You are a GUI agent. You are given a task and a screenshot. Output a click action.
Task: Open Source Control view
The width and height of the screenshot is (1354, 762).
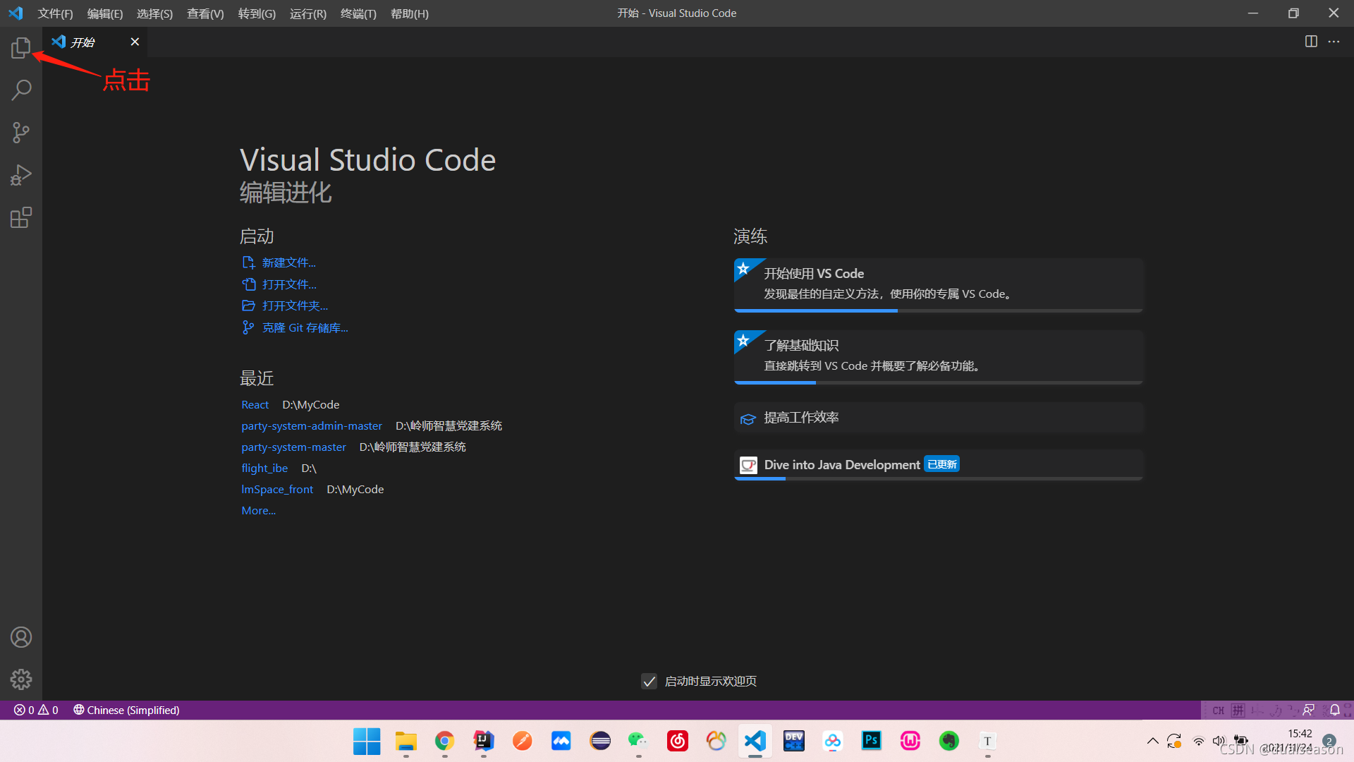(x=21, y=133)
